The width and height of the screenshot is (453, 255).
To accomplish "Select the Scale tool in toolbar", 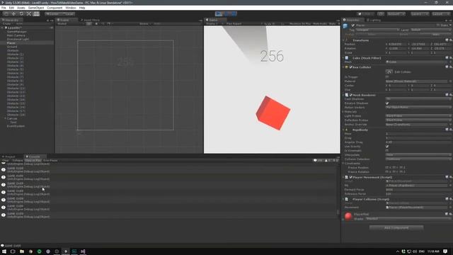I will tap(28, 13).
